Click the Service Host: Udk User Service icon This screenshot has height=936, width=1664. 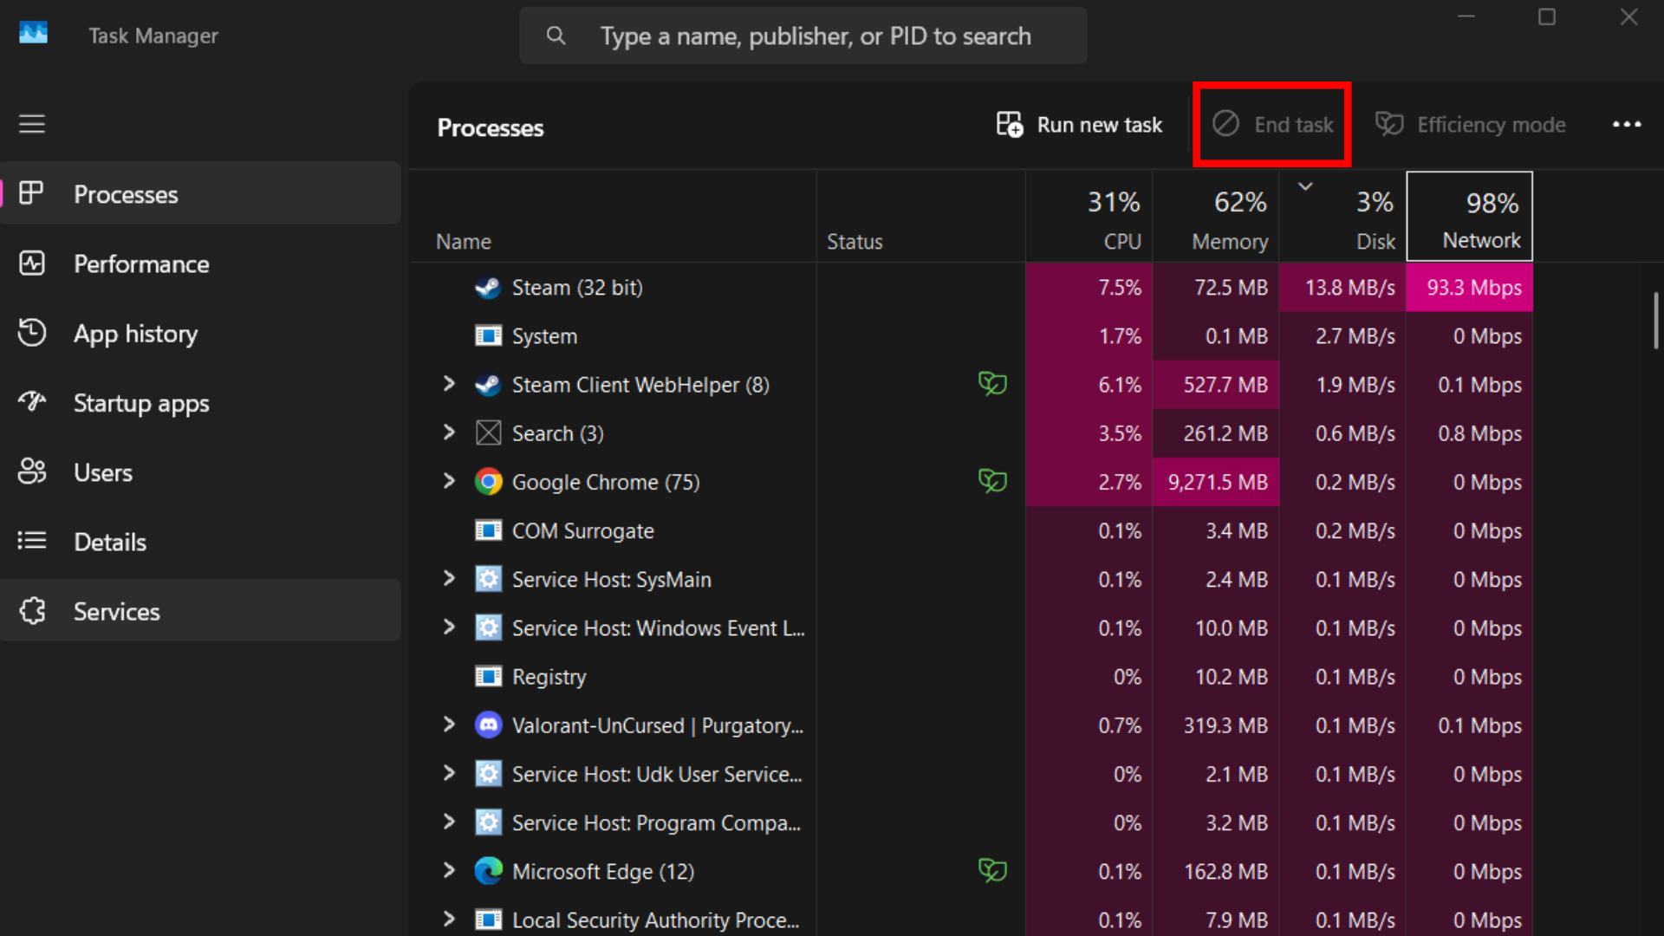(488, 773)
